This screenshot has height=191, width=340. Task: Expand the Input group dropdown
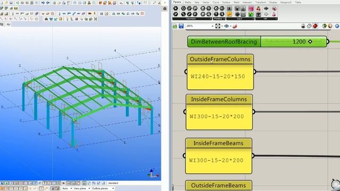pos(253,19)
